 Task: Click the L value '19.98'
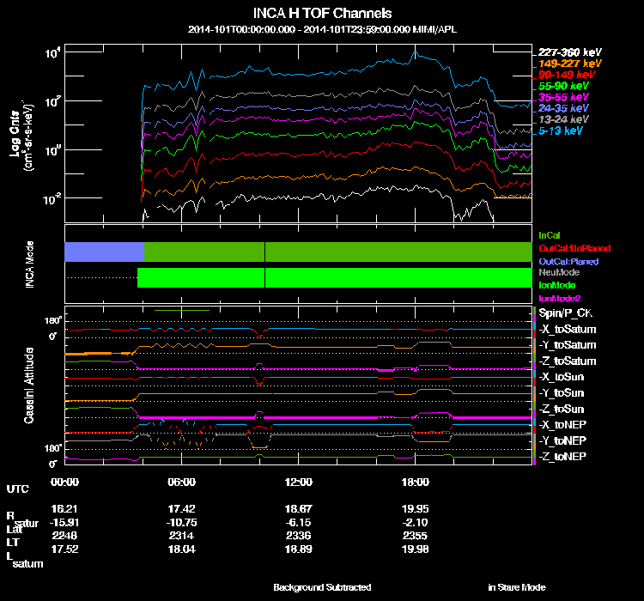(x=416, y=549)
